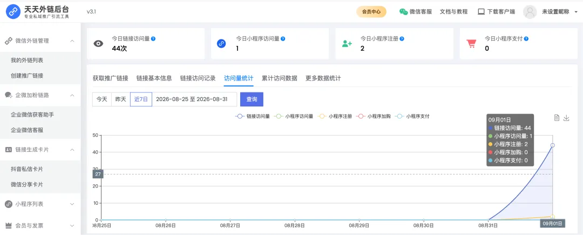Open the chart data view icon
Viewport: 583px width, 235px height.
pyautogui.click(x=557, y=118)
